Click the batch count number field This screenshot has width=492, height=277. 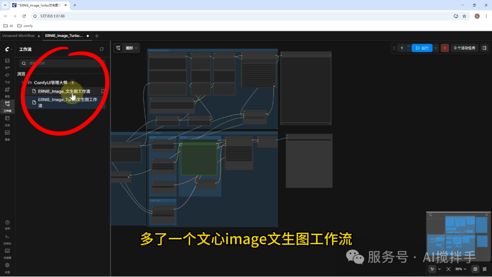point(402,48)
